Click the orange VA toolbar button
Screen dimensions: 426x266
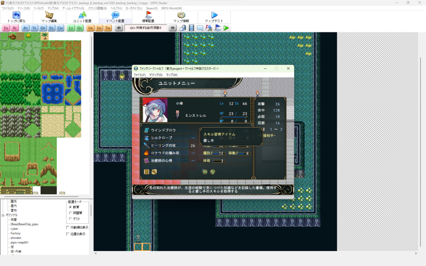pyautogui.click(x=91, y=28)
